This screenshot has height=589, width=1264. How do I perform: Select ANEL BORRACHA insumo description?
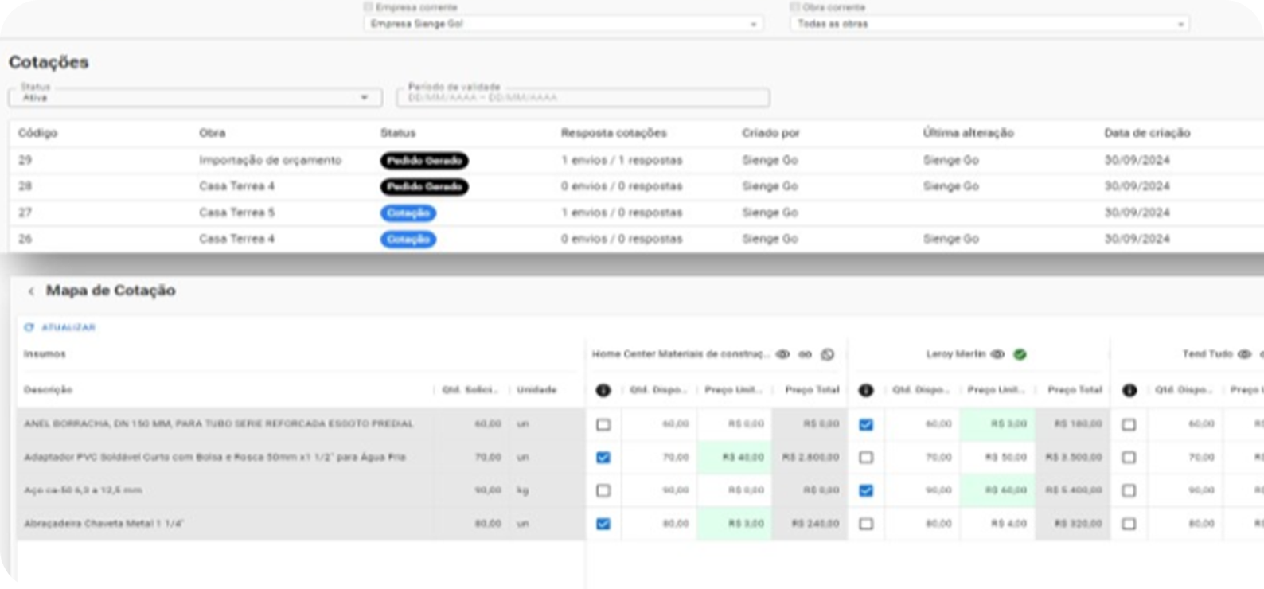tap(219, 424)
